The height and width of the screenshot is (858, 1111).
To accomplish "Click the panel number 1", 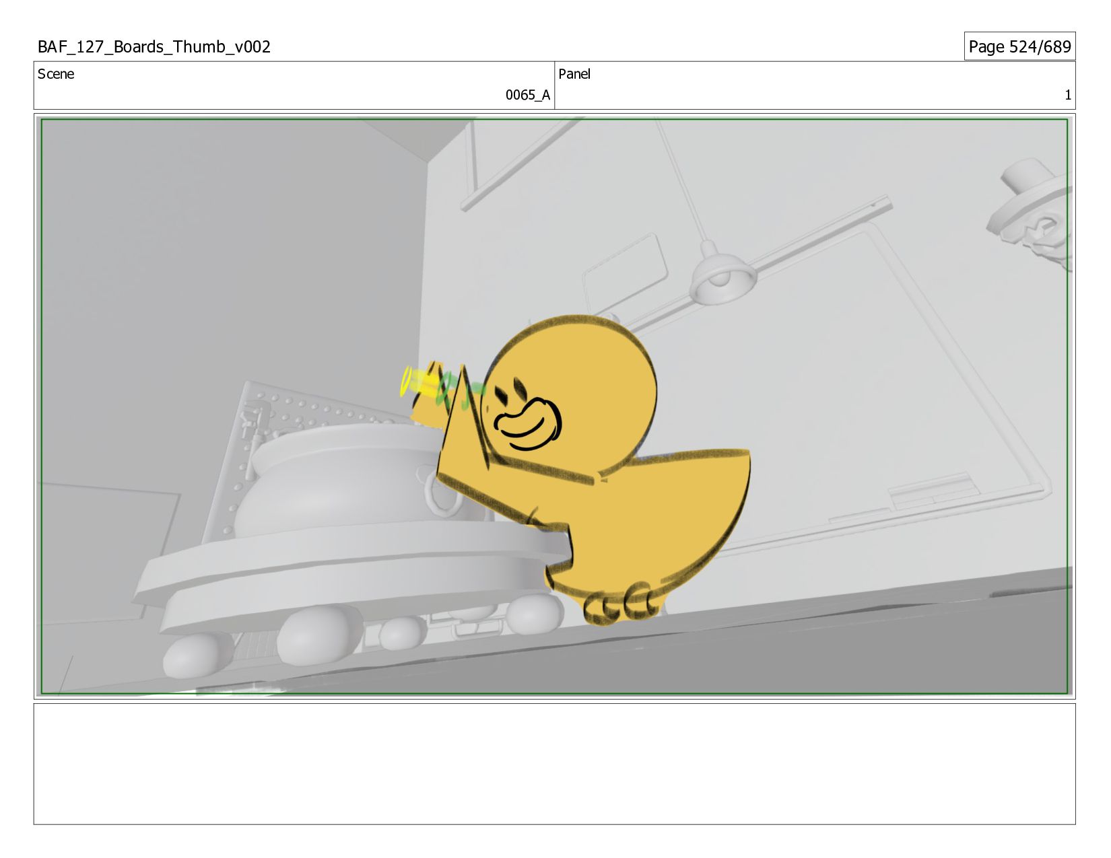I will pos(1068,95).
